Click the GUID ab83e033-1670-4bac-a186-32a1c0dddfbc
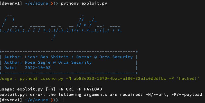Screen dimensions: 205x103 pyautogui.click(x=120, y=78)
